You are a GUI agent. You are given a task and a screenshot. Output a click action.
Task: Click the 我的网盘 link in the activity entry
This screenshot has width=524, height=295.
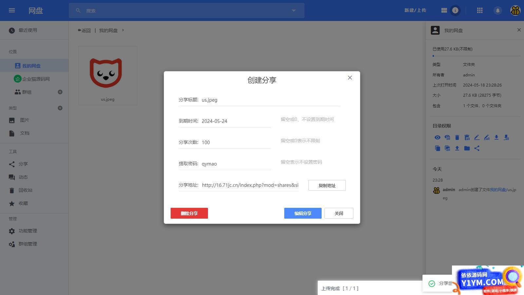pos(498,190)
